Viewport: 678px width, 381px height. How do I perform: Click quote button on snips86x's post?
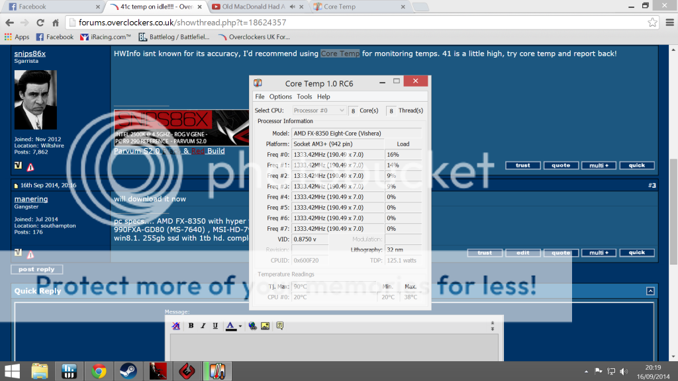(x=561, y=165)
